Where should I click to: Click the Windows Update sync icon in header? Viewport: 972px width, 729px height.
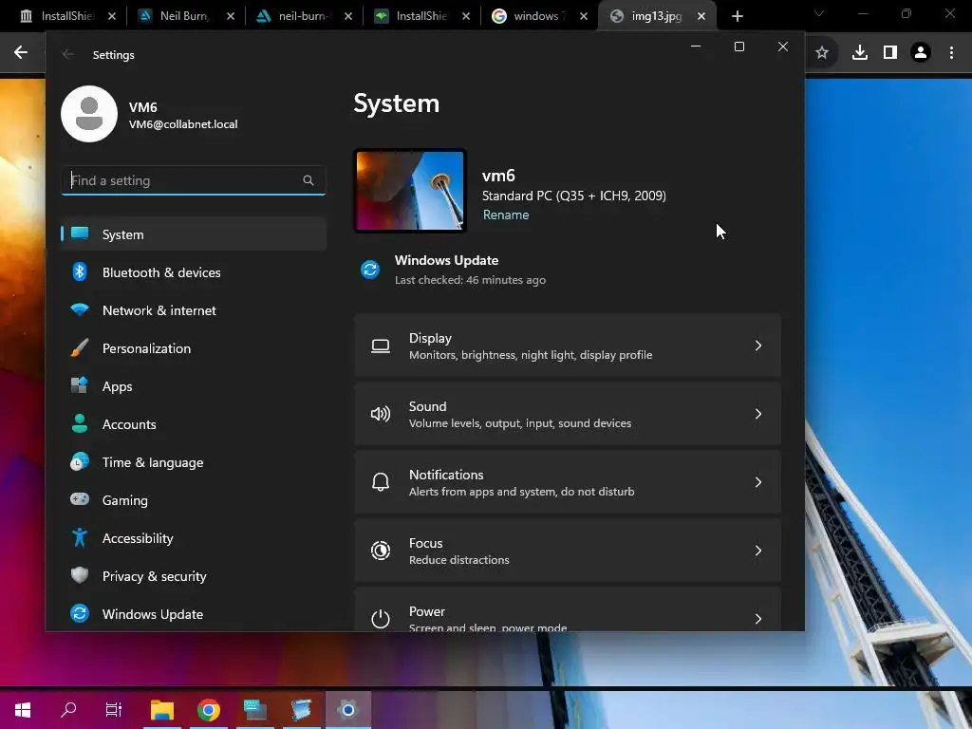[x=370, y=270]
